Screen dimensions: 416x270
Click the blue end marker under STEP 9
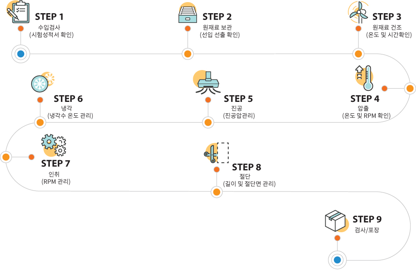(x=337, y=260)
